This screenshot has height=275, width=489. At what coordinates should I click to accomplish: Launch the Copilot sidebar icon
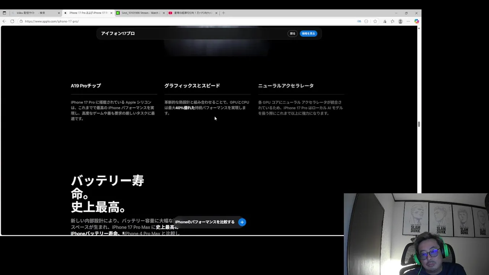416,21
